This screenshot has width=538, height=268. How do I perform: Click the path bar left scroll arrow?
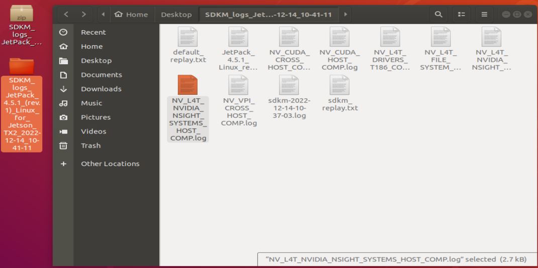(103, 15)
